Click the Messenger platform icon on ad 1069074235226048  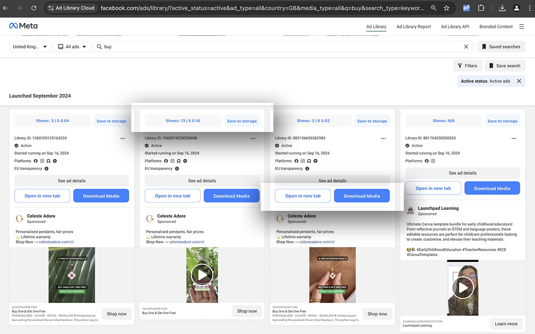coord(185,161)
